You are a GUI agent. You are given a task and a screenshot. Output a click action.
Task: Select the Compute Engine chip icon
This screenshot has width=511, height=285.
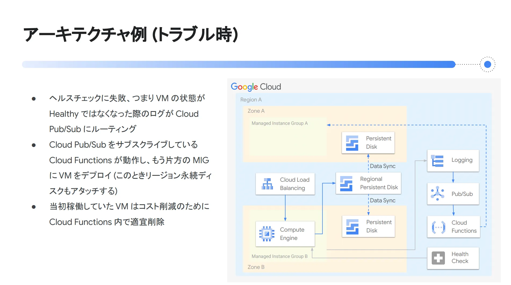(x=267, y=234)
